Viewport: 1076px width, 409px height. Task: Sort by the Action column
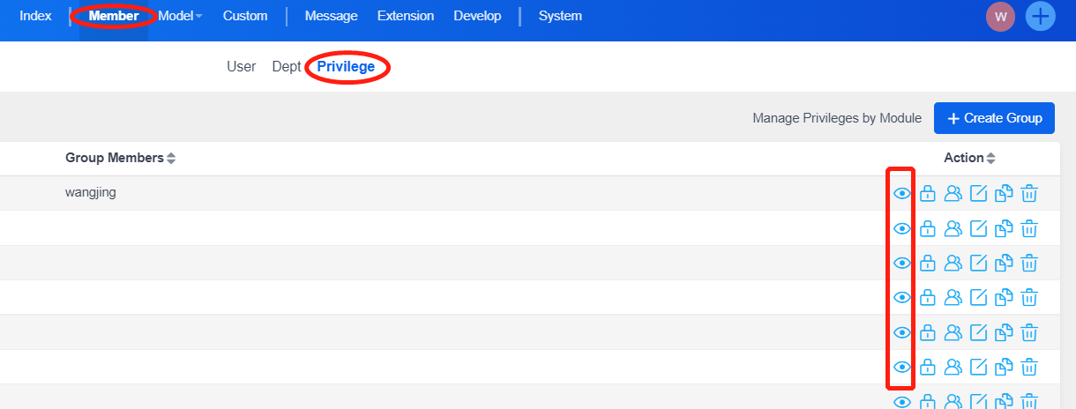pyautogui.click(x=969, y=158)
